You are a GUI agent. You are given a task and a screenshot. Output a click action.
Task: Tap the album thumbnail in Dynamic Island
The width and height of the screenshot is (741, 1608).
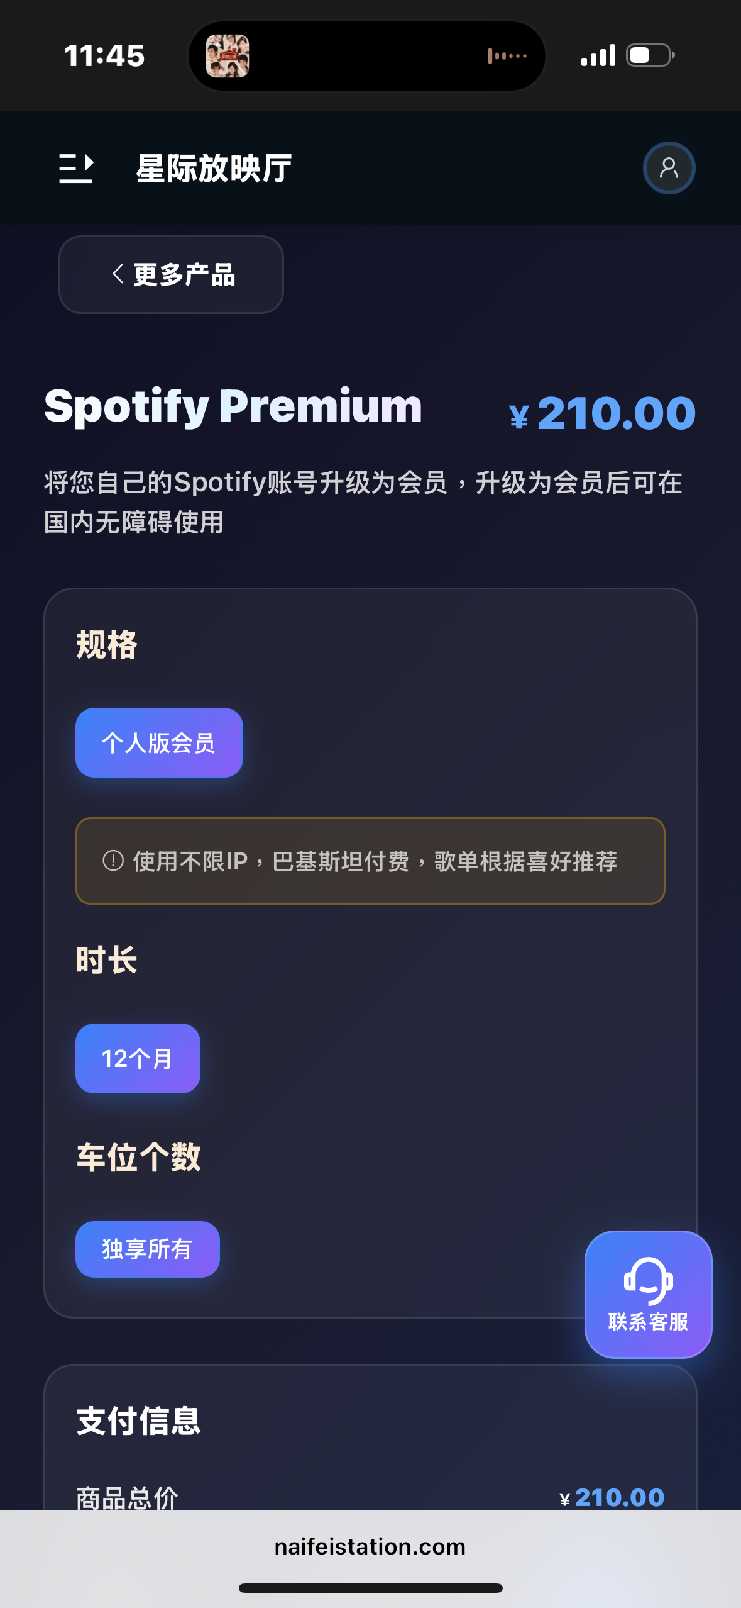tap(228, 56)
